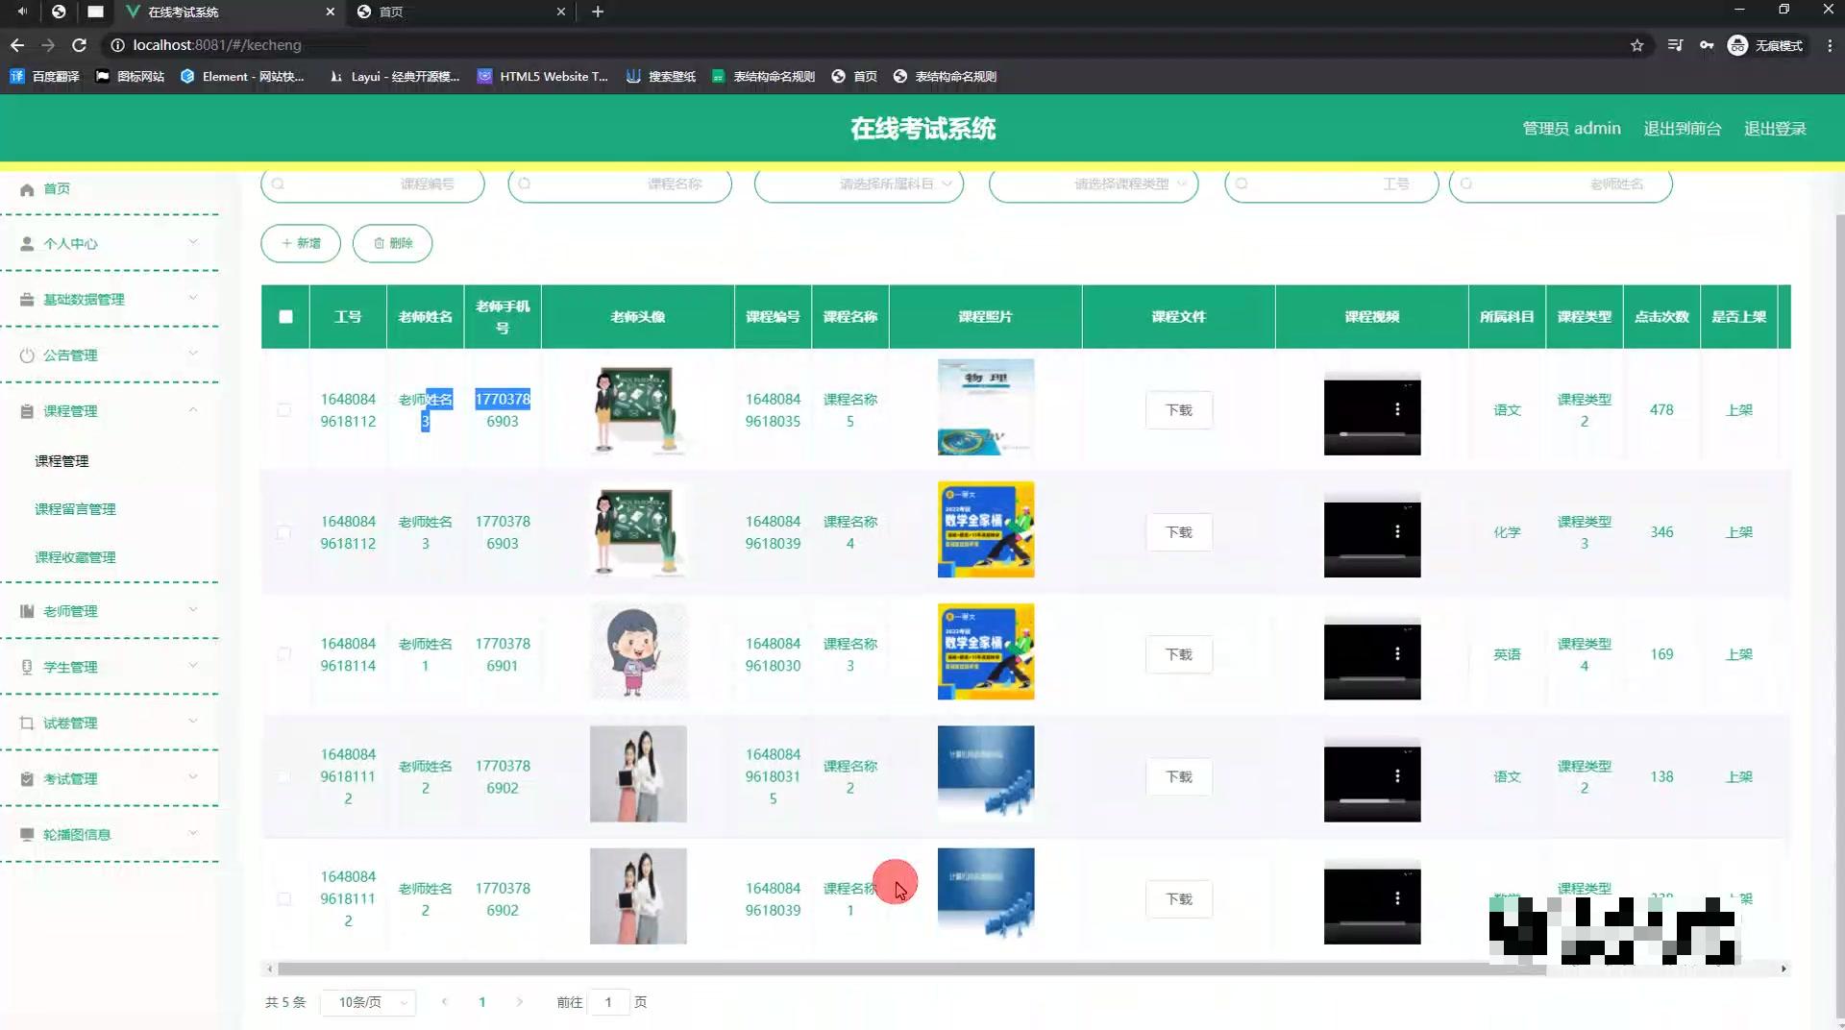This screenshot has width=1845, height=1030.
Task: Click the 个人中心 person icon
Action: (x=27, y=243)
